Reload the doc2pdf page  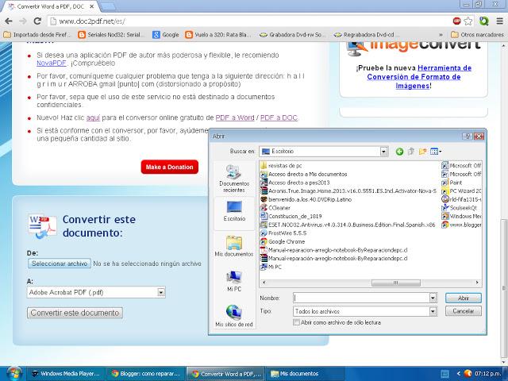tap(37, 21)
